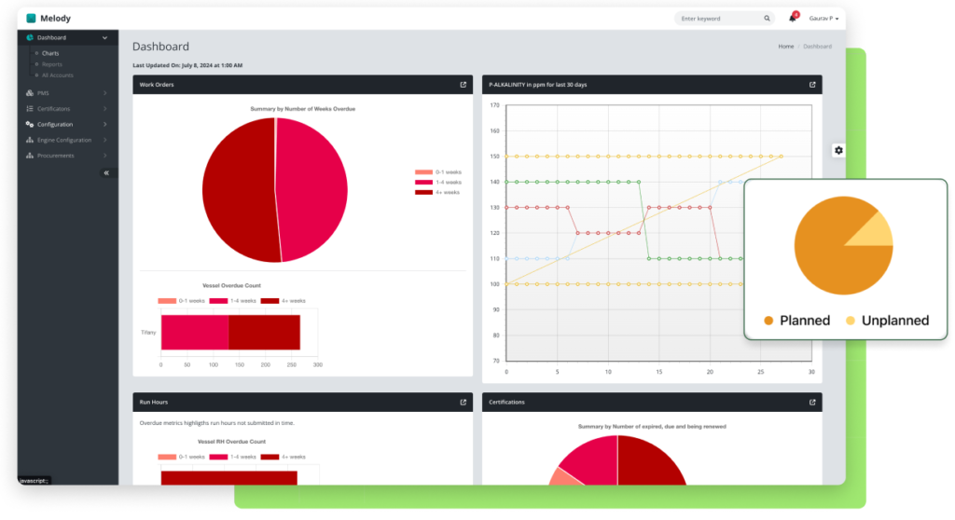Click the Tifany overdue bar's 1-4 weeks segment
The image size is (955, 520).
[x=195, y=333]
